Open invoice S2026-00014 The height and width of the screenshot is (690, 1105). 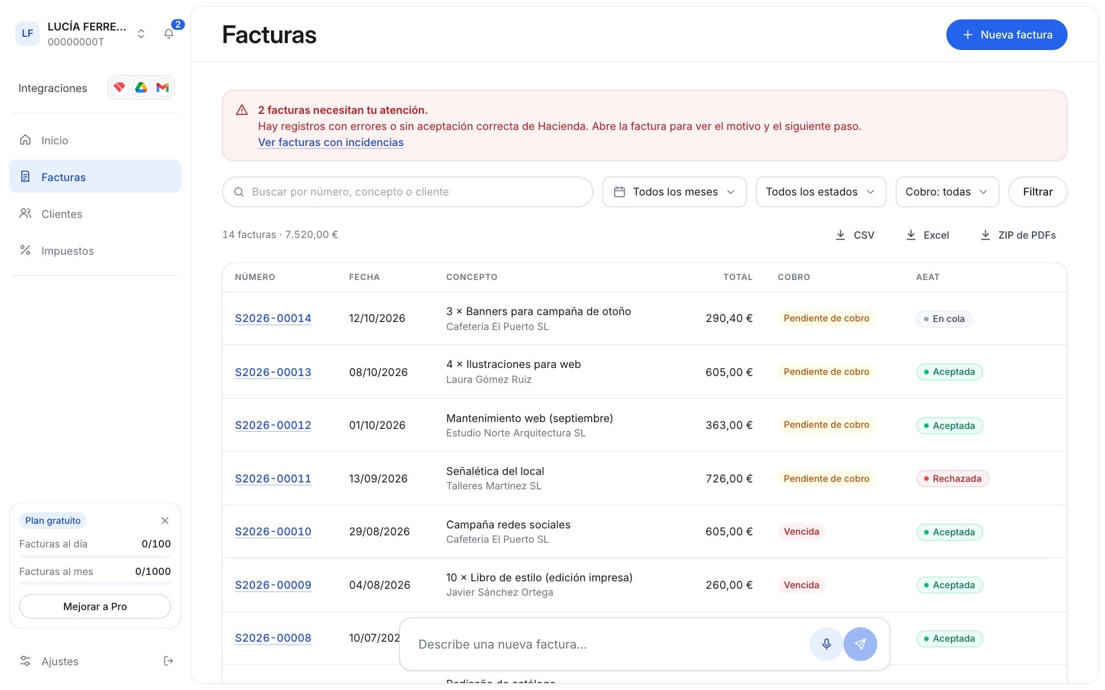273,318
